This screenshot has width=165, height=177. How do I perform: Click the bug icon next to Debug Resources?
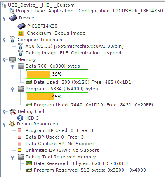12,124
